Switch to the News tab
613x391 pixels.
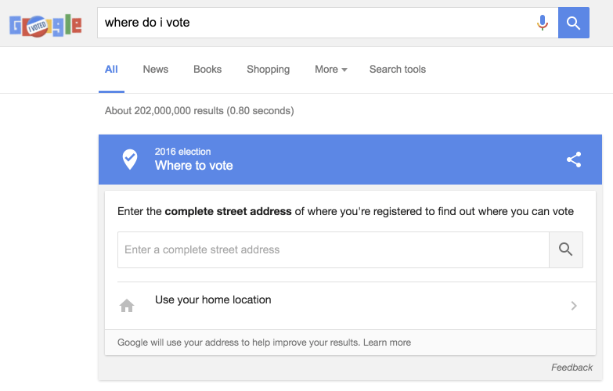[156, 70]
